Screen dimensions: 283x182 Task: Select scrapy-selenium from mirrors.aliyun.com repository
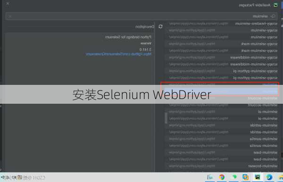222,37
